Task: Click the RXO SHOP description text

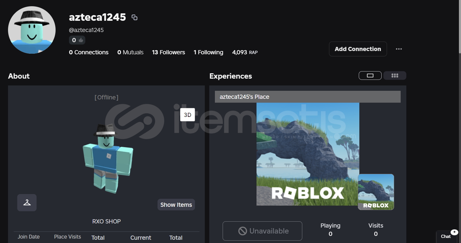Action: tap(106, 221)
